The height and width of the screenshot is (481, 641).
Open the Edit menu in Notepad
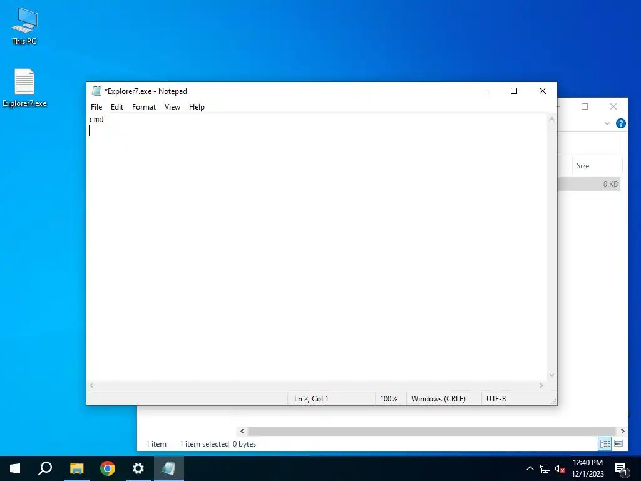pos(117,106)
